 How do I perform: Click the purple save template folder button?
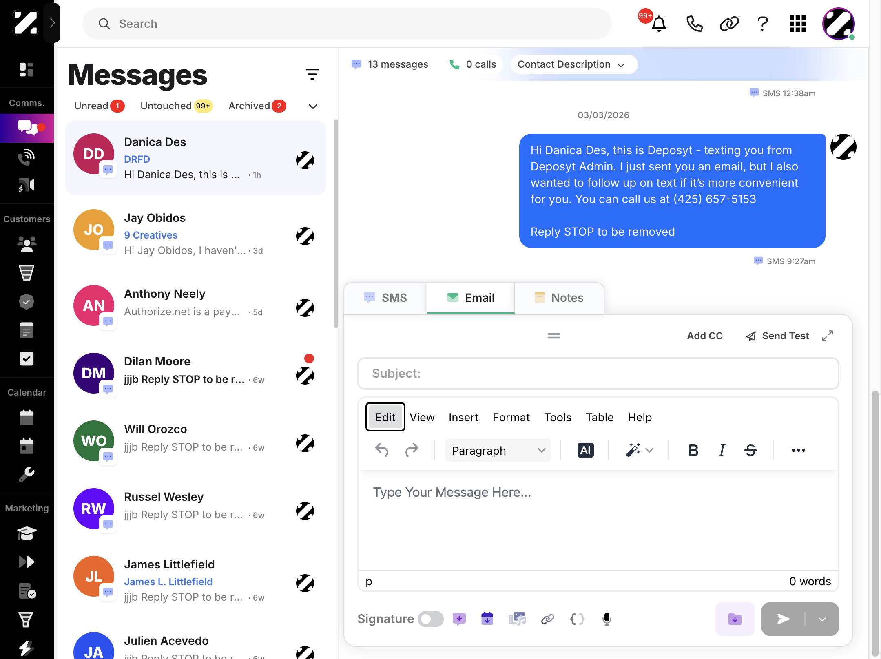735,619
